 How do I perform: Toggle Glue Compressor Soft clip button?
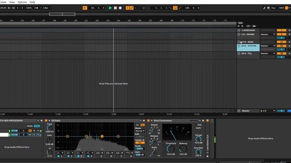pyautogui.click(x=198, y=128)
